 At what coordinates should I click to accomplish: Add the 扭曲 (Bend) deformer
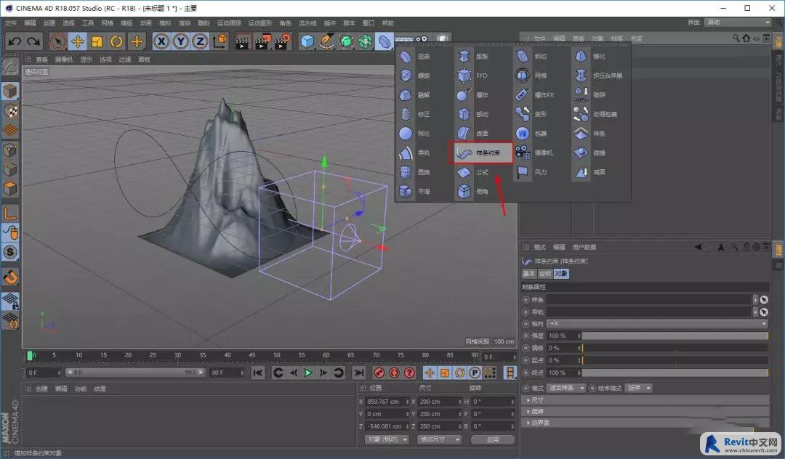click(414, 57)
